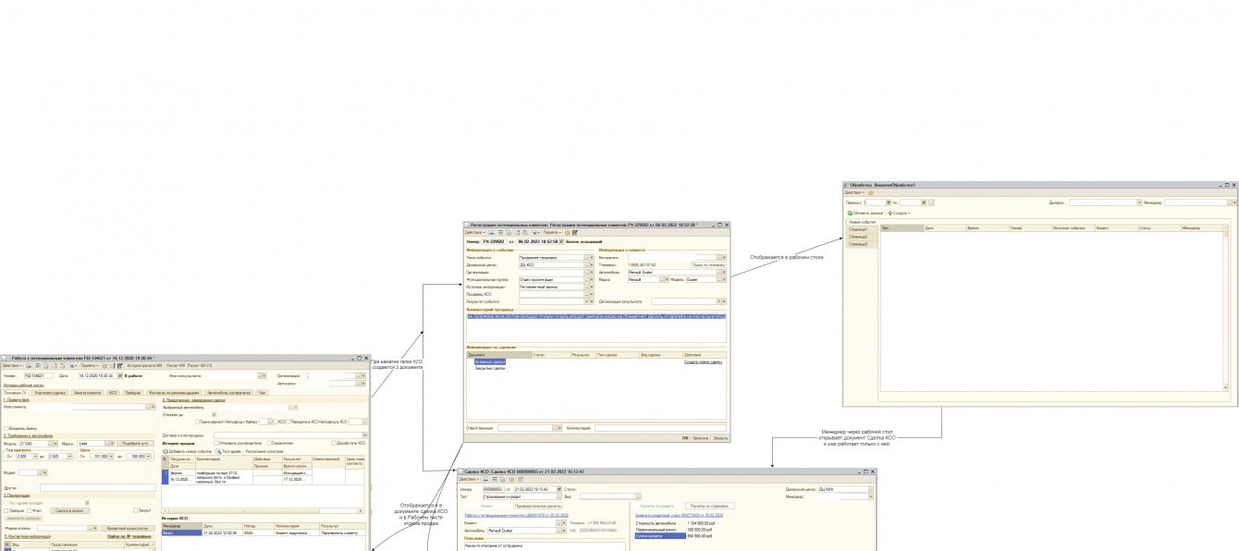This screenshot has width=1239, height=551.
Task: Expand the Результат события dropdown
Action: (x=586, y=301)
